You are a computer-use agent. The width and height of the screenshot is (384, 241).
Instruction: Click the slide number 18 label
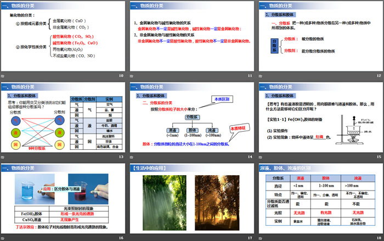pyautogui.click(x=377, y=237)
